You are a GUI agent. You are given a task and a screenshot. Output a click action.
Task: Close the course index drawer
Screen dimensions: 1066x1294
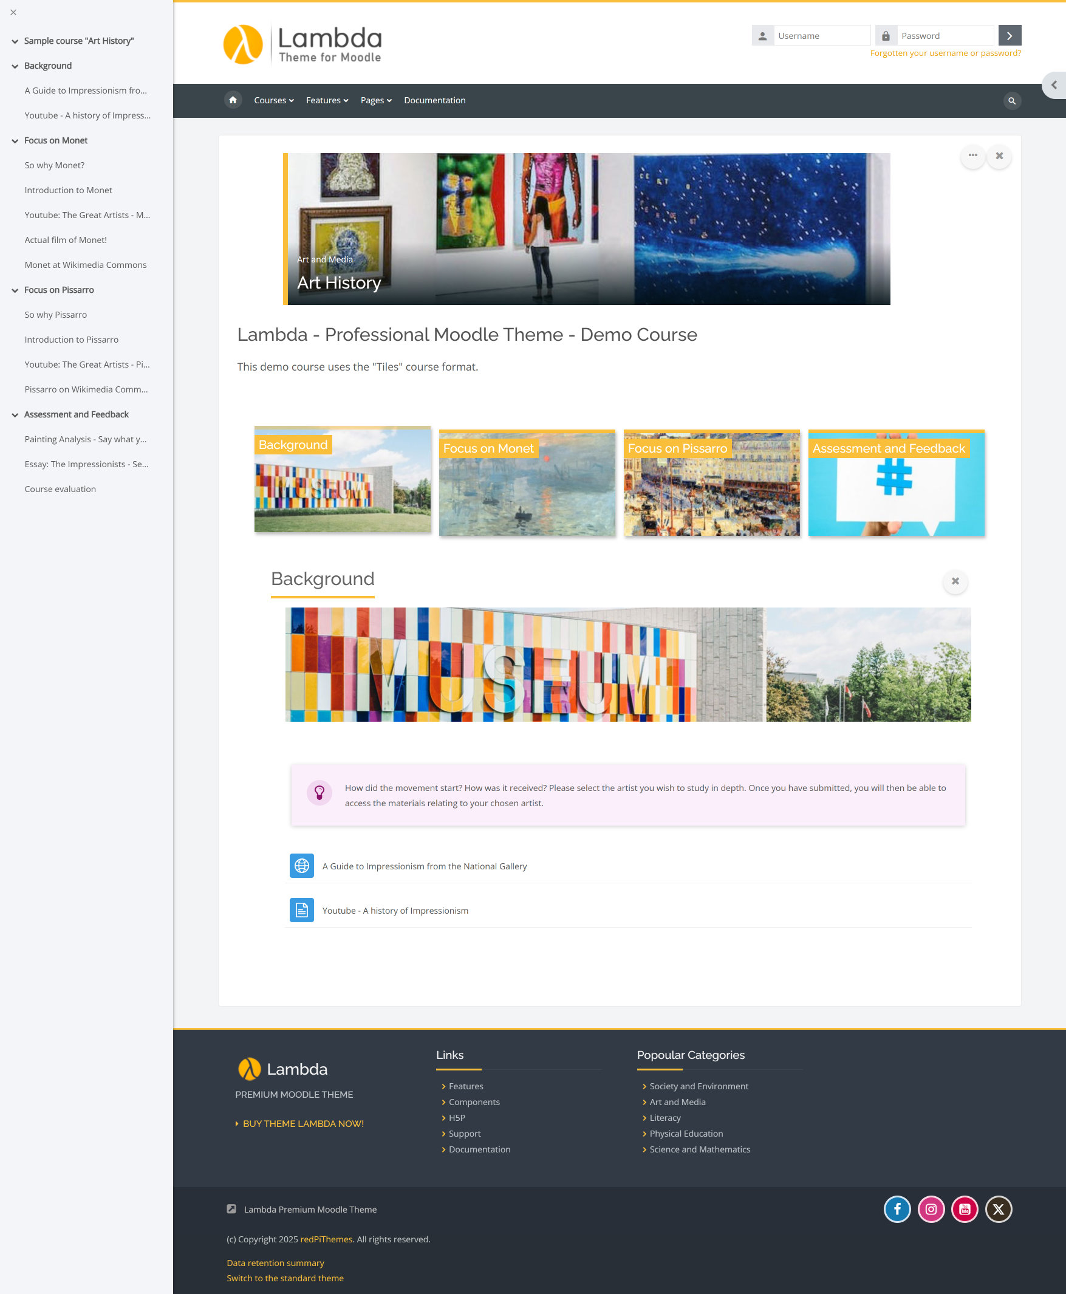13,12
